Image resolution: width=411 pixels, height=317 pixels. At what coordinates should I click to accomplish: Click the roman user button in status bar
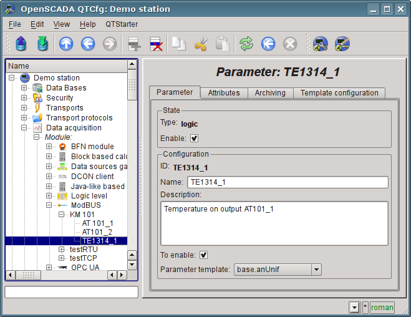point(382,307)
